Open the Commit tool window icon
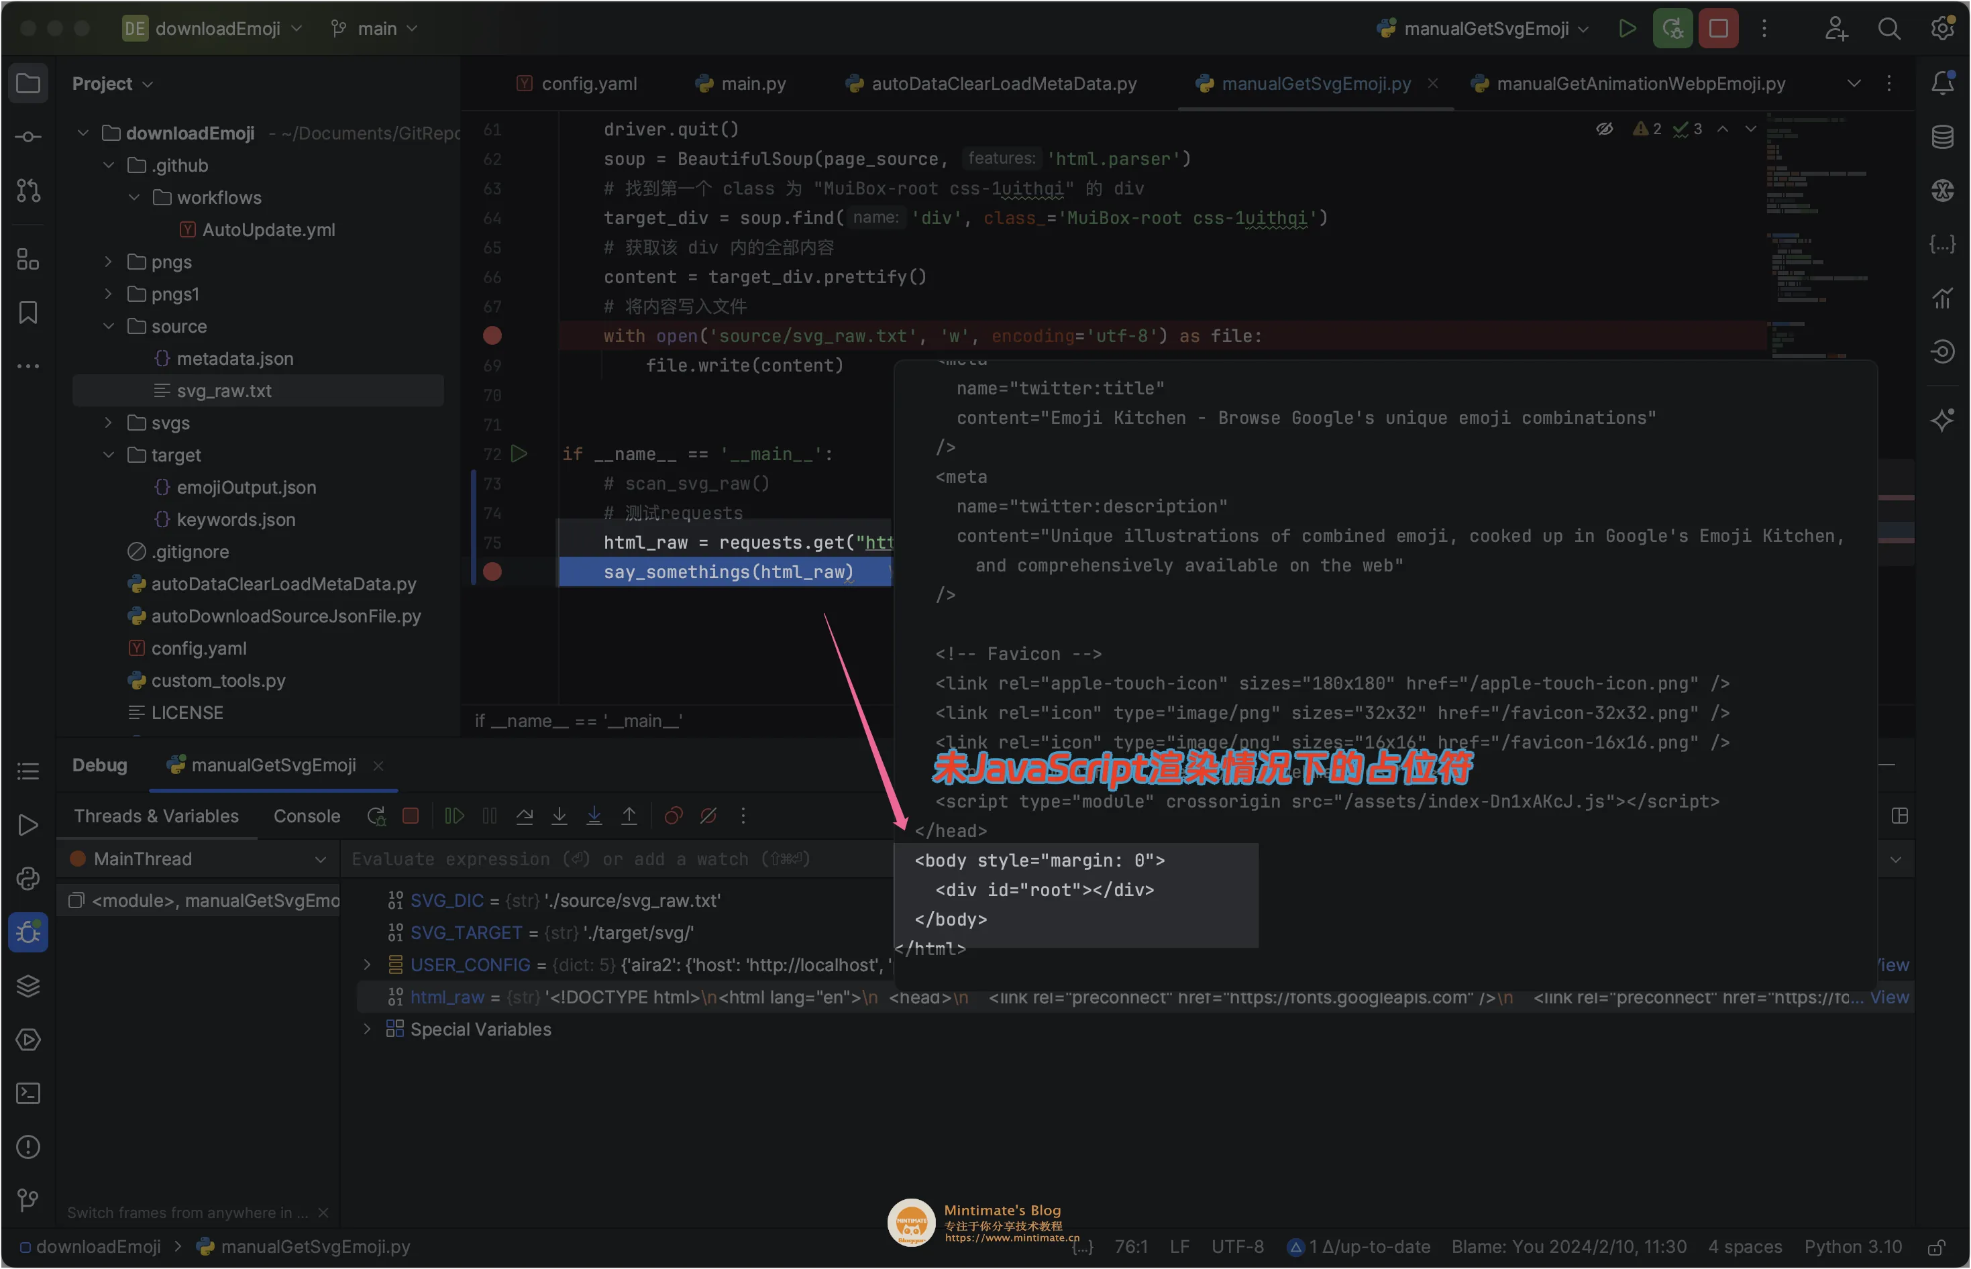Viewport: 1971px width, 1269px height. pos(28,137)
